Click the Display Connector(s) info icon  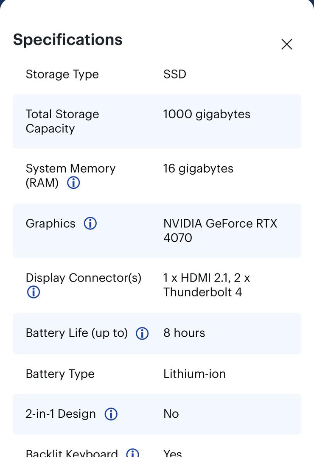(33, 292)
